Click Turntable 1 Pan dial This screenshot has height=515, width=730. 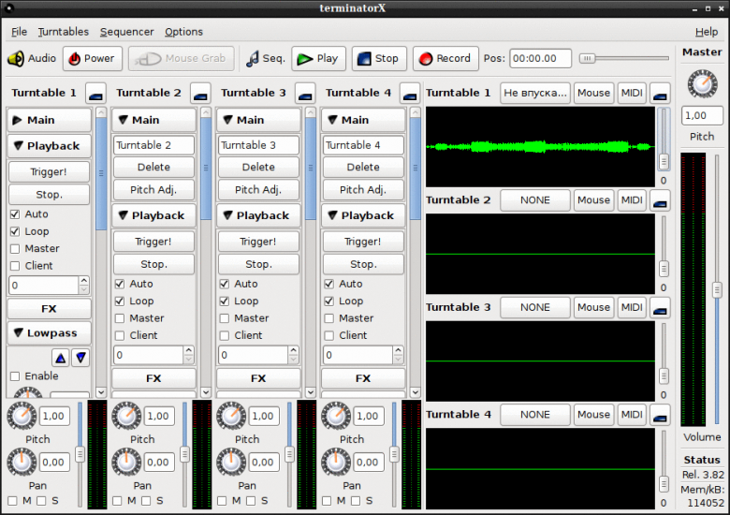(x=22, y=462)
